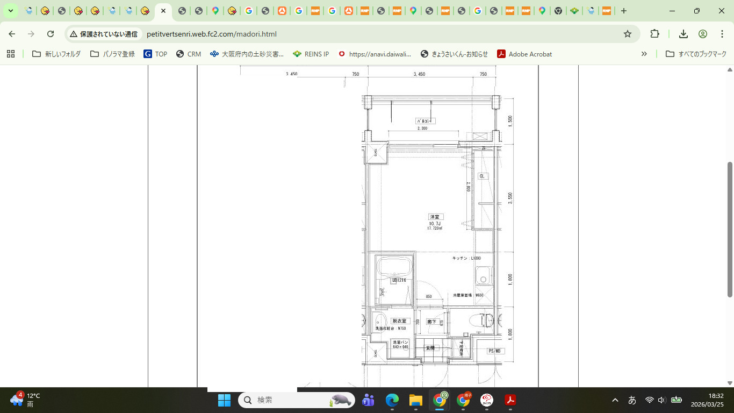
Task: Open the CRM bookmark
Action: [x=189, y=54]
